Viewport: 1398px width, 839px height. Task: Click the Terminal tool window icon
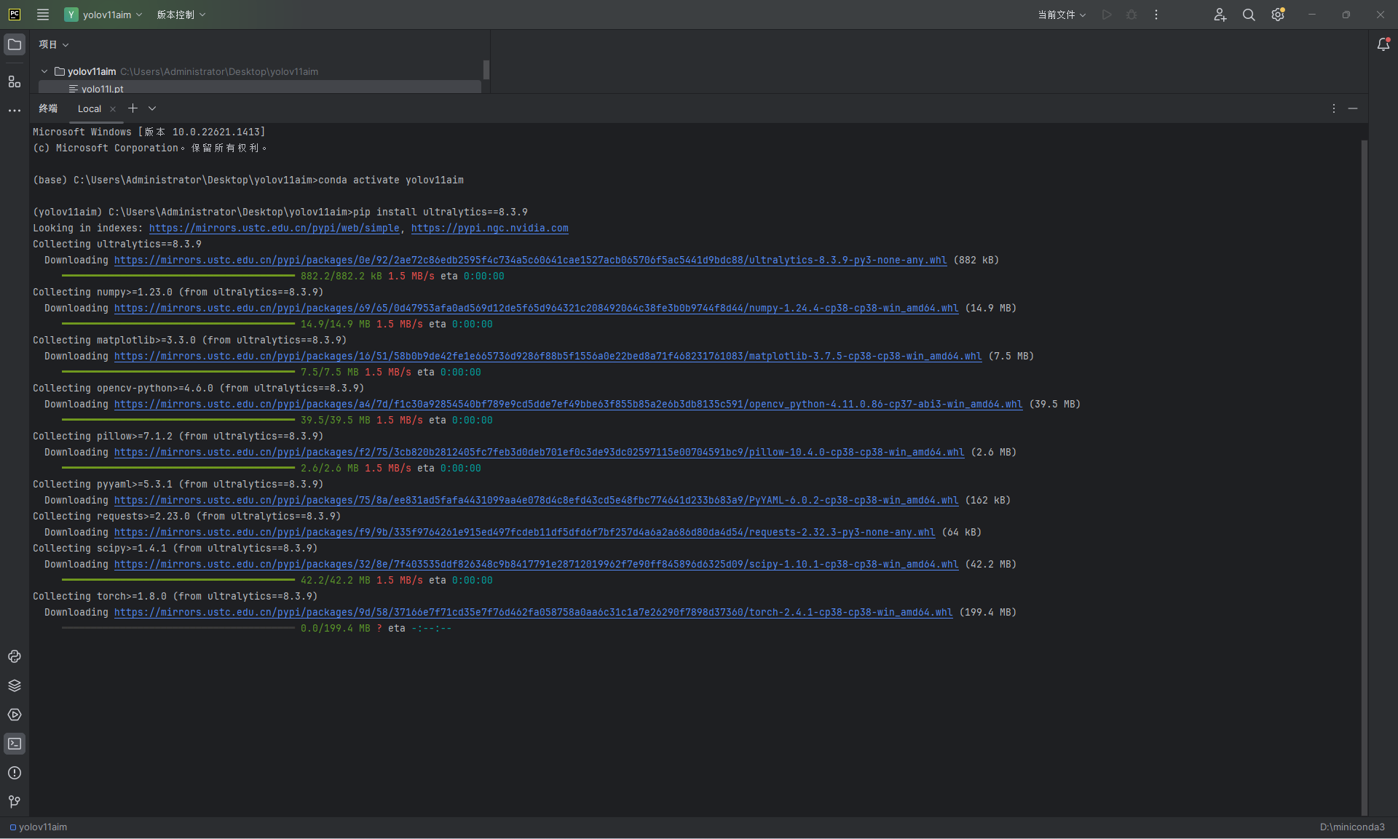15,744
